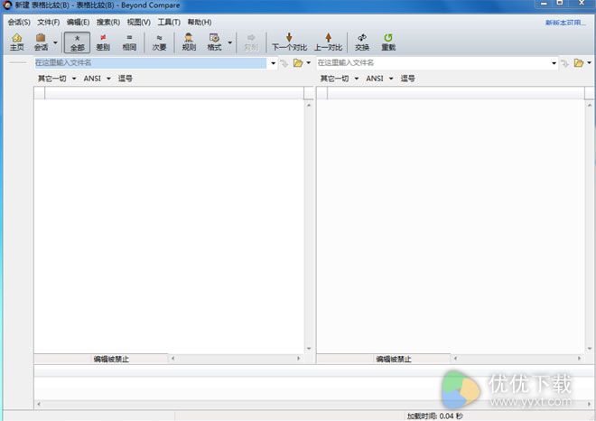Click 加载时间: 0.04 秒 status bar text
This screenshot has width=596, height=421.
(435, 416)
